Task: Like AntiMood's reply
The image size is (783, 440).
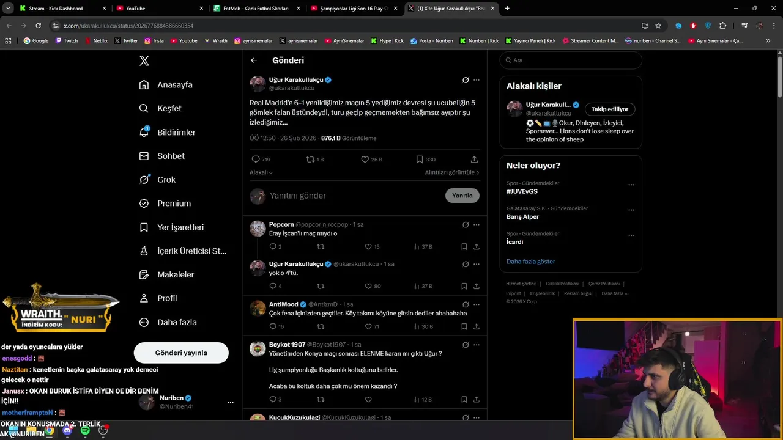Action: pos(372,327)
